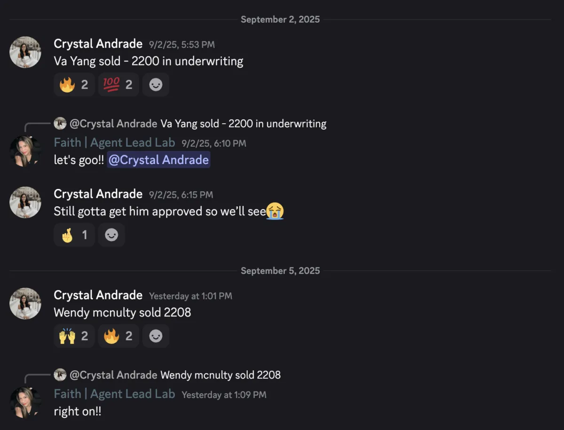Click the small reply avatar beside Wendy mcnulty preview
Screen dimensions: 564x430
[x=60, y=375]
